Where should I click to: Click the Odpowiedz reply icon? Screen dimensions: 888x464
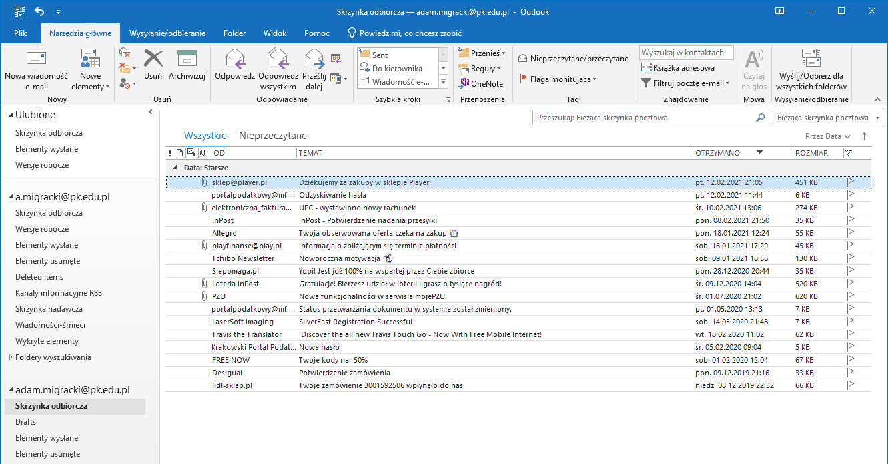[x=235, y=59]
